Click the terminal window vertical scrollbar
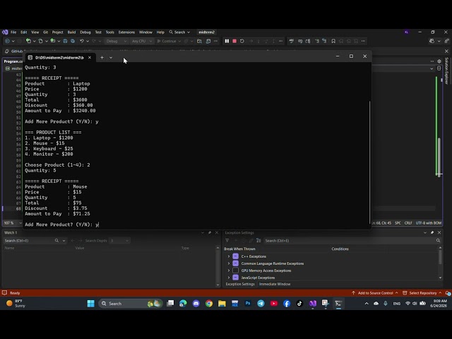 (x=369, y=162)
